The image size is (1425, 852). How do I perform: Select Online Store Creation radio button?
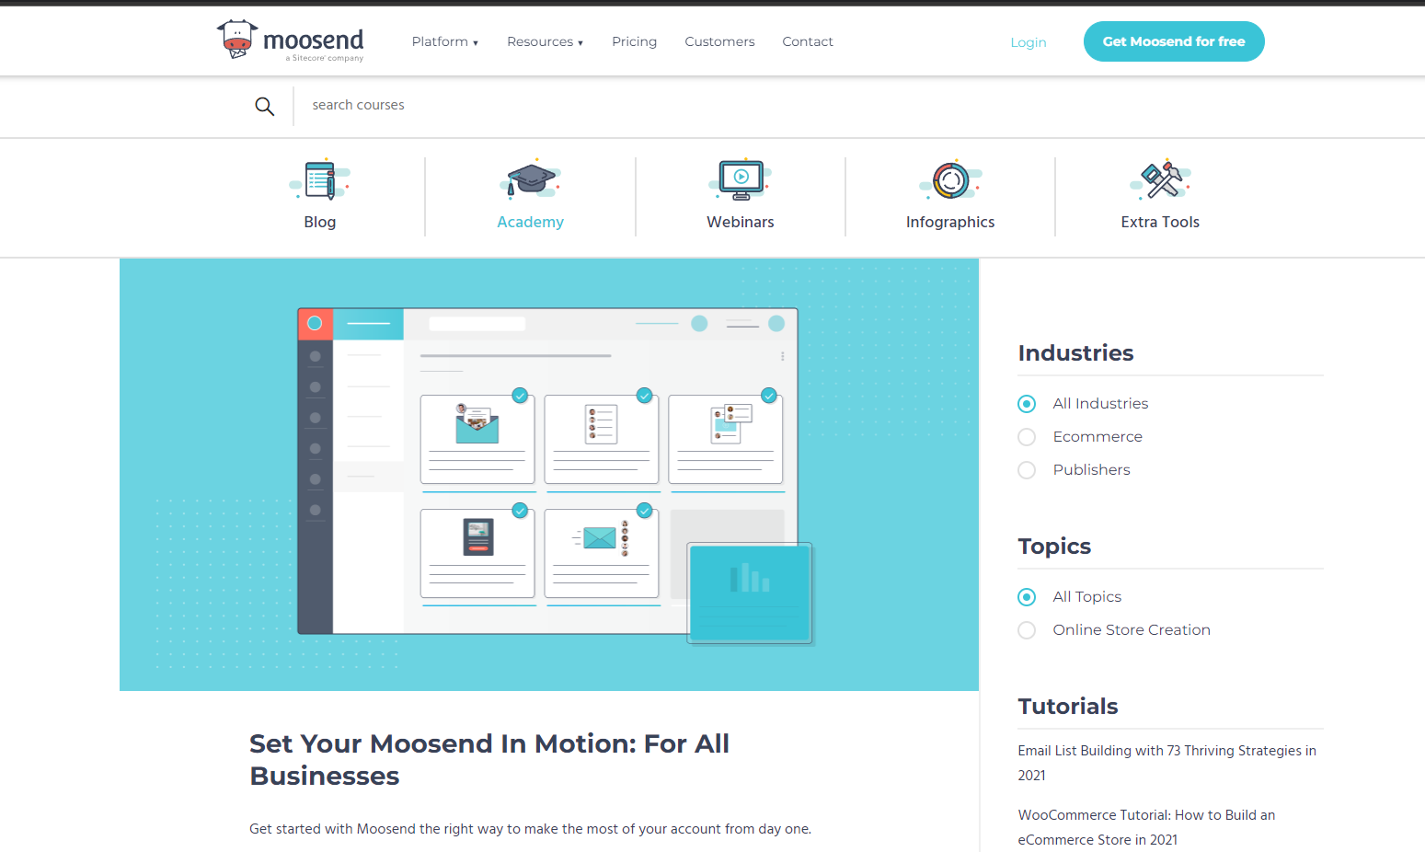tap(1027, 630)
